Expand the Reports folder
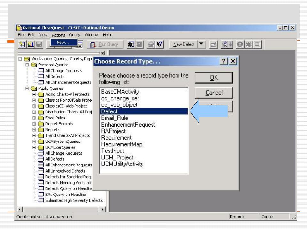Viewport: 307px width, 230px height. click(x=34, y=130)
